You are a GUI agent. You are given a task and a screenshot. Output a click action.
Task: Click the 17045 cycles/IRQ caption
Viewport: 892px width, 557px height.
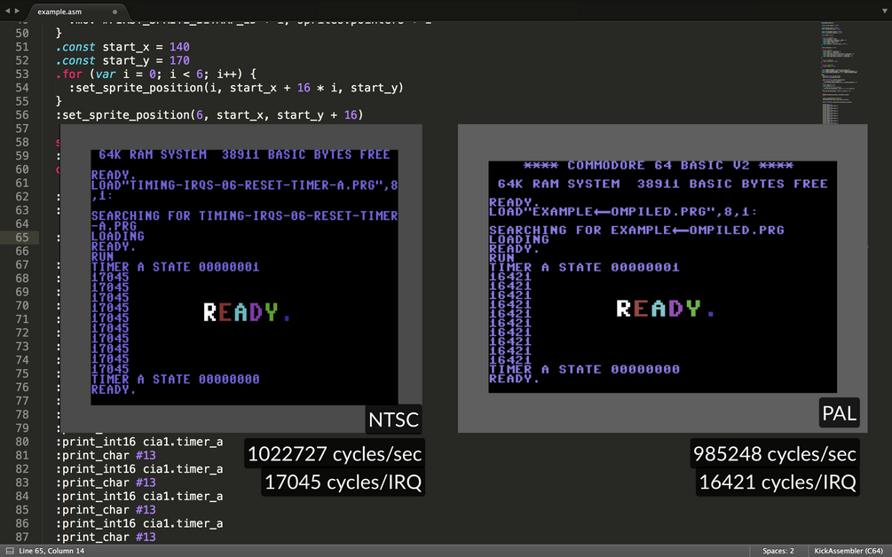point(343,482)
